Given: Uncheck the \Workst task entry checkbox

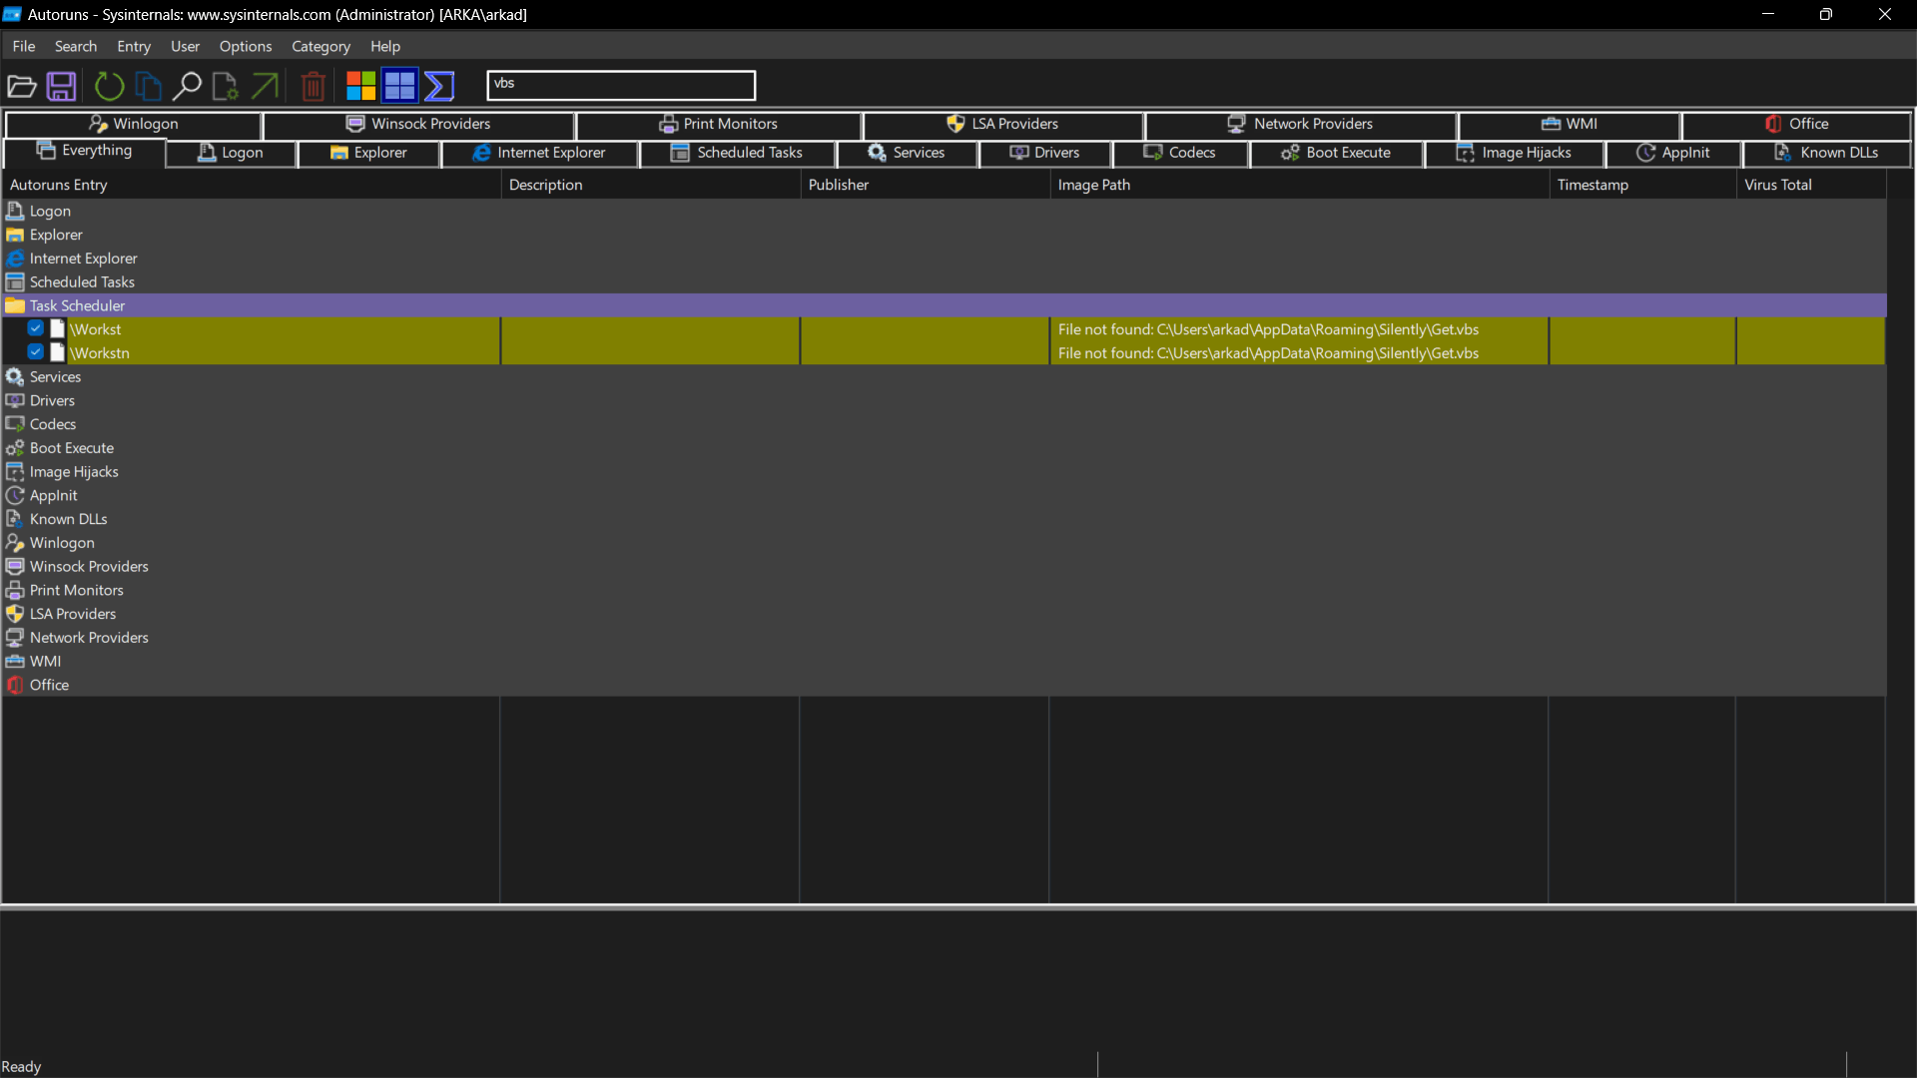Looking at the screenshot, I should coord(36,328).
